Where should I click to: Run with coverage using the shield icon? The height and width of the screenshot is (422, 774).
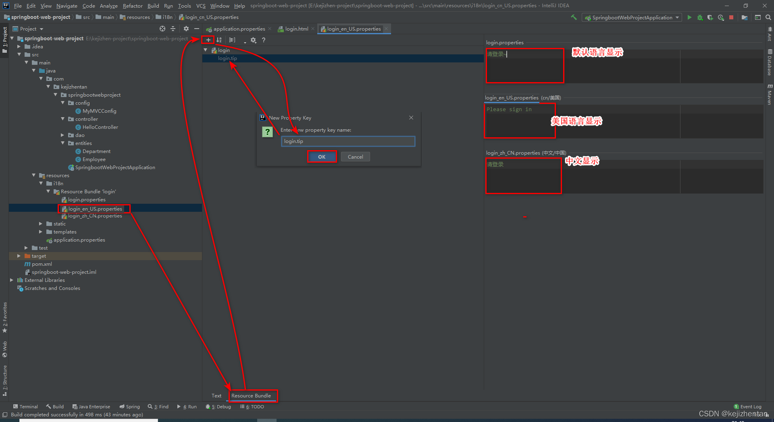pos(710,17)
